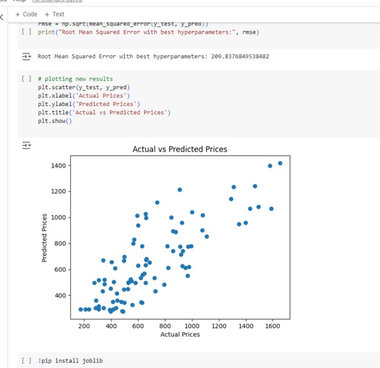Open the All changes saved link
The height and width of the screenshot is (368, 380).
click(x=57, y=1)
